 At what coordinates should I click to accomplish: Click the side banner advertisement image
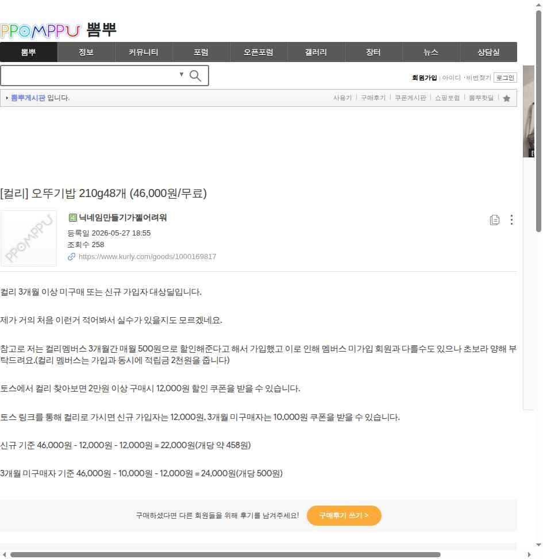pyautogui.click(x=529, y=111)
